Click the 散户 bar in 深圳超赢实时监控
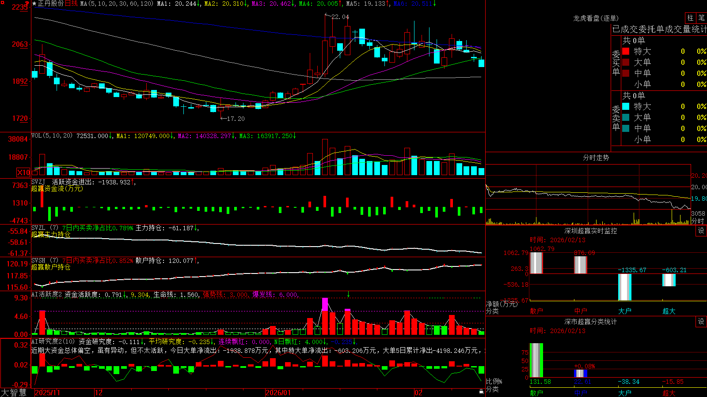This screenshot has height=397, width=707. (x=536, y=263)
